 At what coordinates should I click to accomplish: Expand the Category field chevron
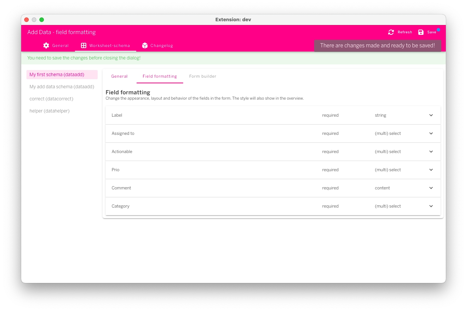click(431, 206)
